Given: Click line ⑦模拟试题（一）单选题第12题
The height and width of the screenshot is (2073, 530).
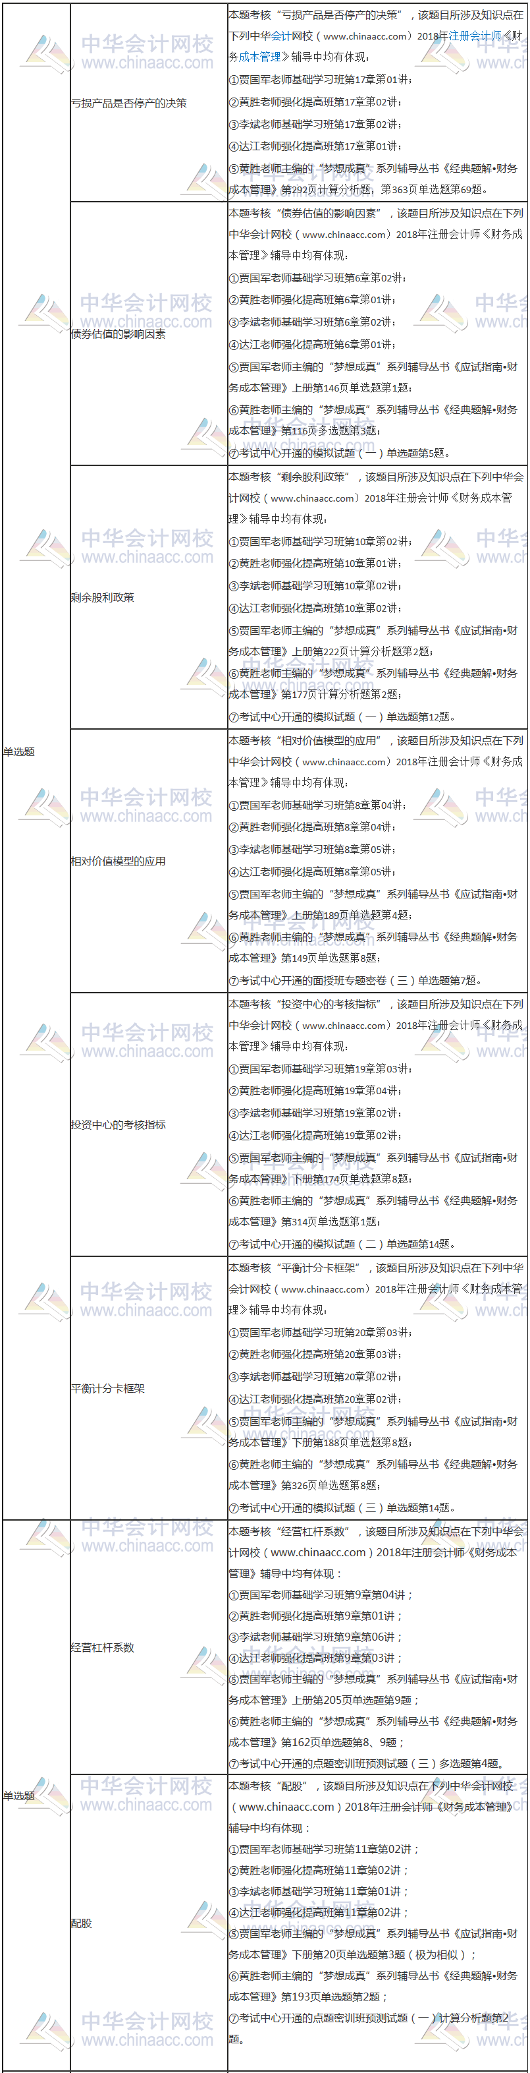Looking at the screenshot, I should pos(342,717).
